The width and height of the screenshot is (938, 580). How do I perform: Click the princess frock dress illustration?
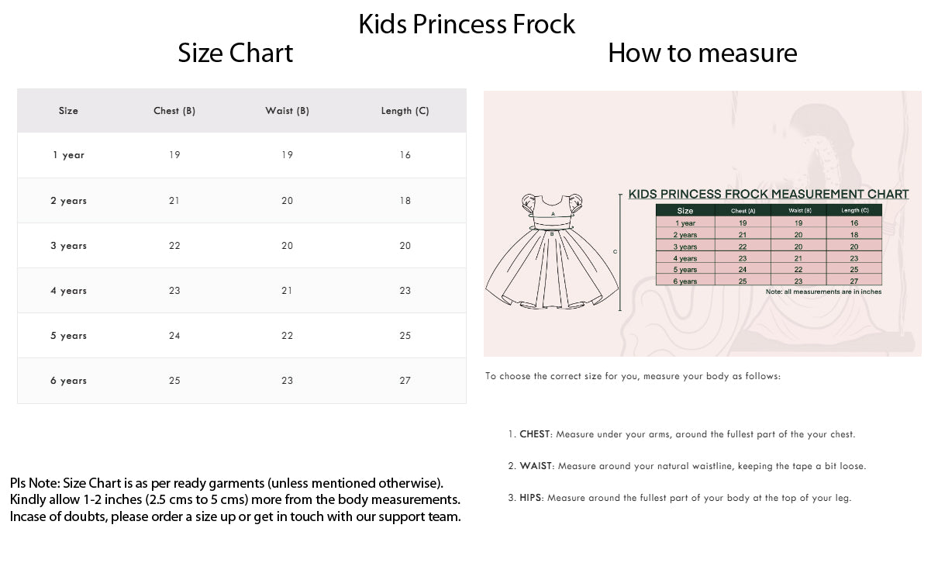coord(552,252)
